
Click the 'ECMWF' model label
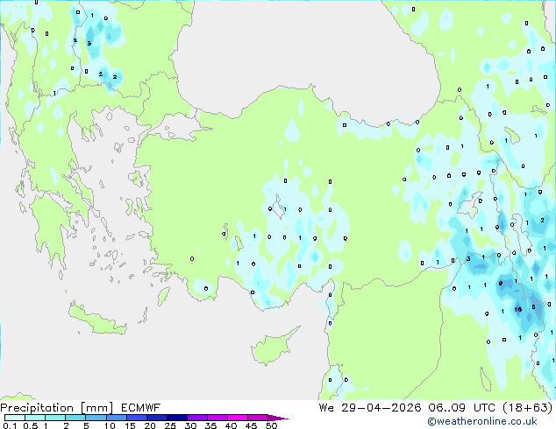(x=141, y=408)
